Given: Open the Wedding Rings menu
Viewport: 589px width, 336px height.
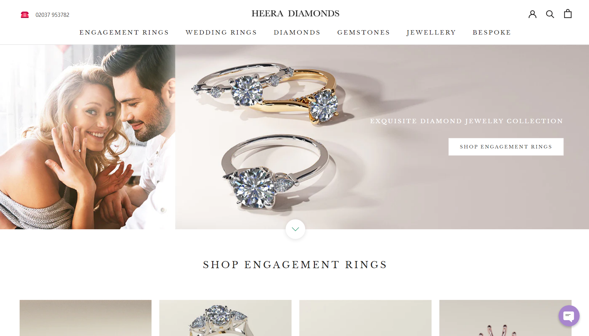Looking at the screenshot, I should [x=221, y=32].
